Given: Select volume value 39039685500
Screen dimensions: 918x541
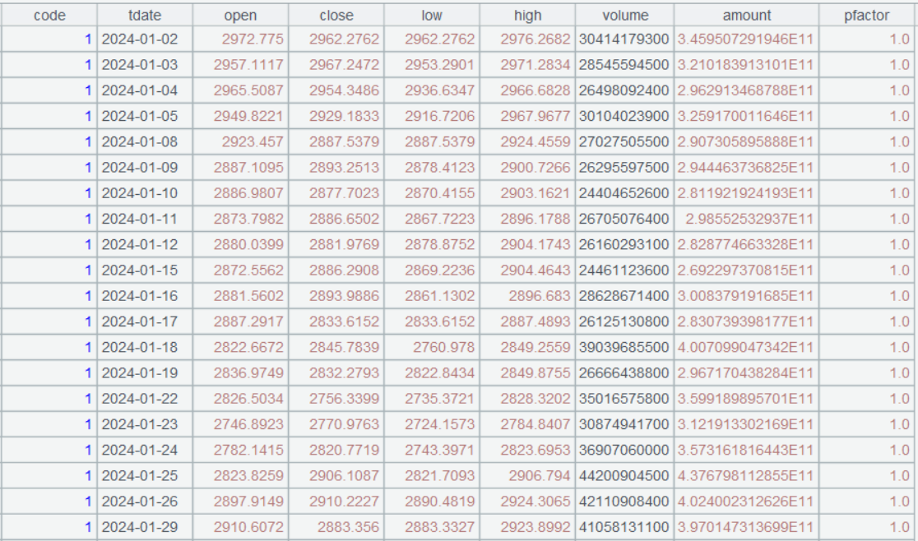Looking at the screenshot, I should click(624, 348).
